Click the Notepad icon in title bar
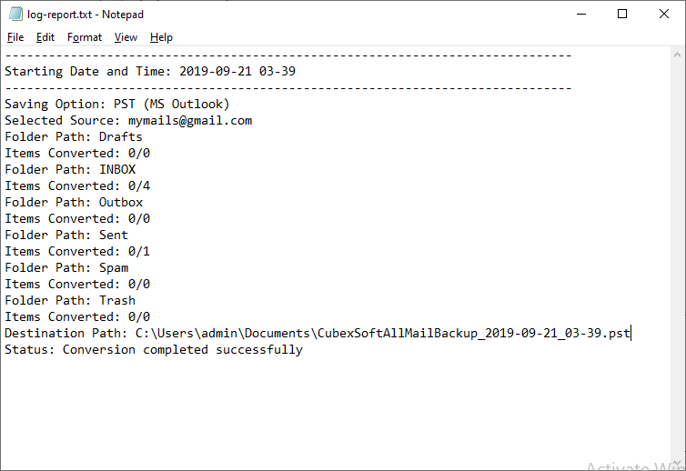The image size is (686, 471). point(15,15)
